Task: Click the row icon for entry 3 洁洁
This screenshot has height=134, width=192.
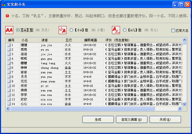Action: click(9, 54)
